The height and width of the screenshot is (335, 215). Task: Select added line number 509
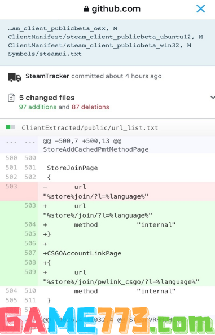point(30,272)
